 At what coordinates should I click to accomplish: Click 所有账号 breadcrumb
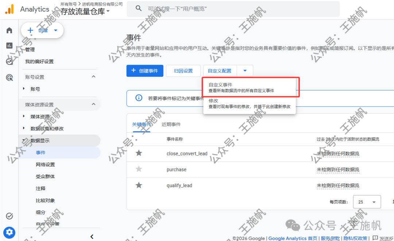pyautogui.click(x=69, y=4)
